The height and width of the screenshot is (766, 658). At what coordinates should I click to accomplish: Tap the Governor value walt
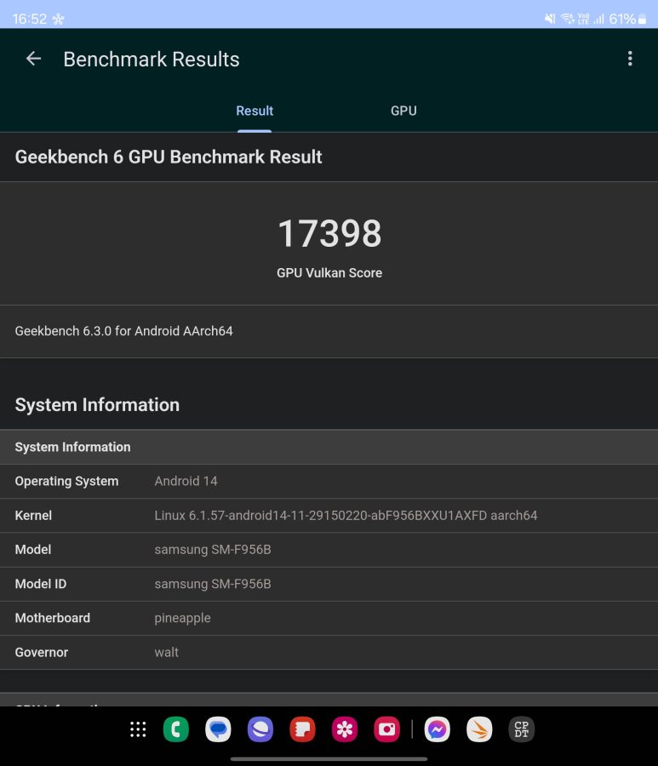(166, 652)
